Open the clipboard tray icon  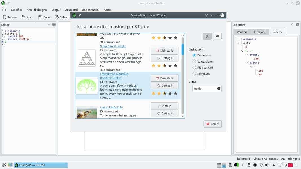[230, 165]
